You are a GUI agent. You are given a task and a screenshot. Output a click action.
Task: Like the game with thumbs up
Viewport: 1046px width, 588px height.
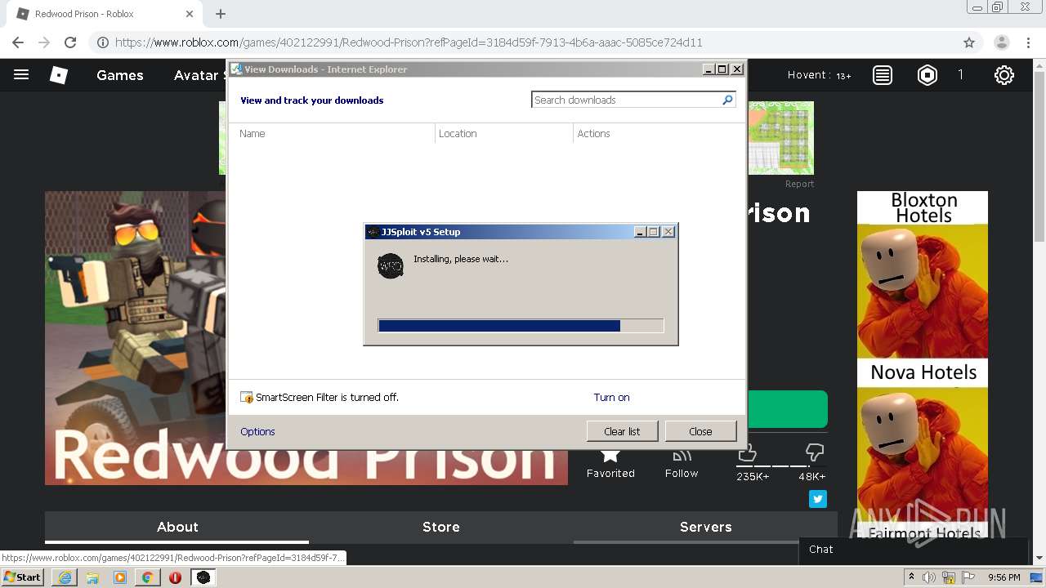(747, 452)
